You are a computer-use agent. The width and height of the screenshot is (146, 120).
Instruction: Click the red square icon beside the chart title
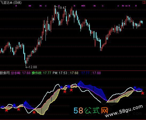pyautogui.click(x=144, y=2)
